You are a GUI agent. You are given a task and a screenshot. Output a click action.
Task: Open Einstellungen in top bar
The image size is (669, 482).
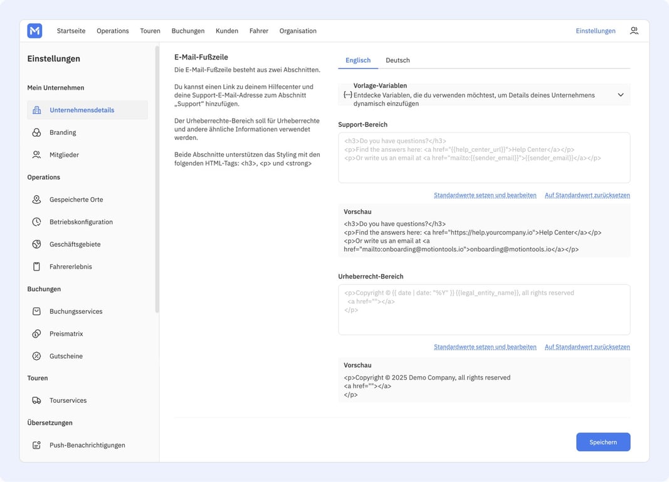[x=596, y=31]
